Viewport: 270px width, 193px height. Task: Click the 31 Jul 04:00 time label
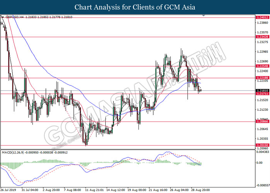click(x=30, y=190)
